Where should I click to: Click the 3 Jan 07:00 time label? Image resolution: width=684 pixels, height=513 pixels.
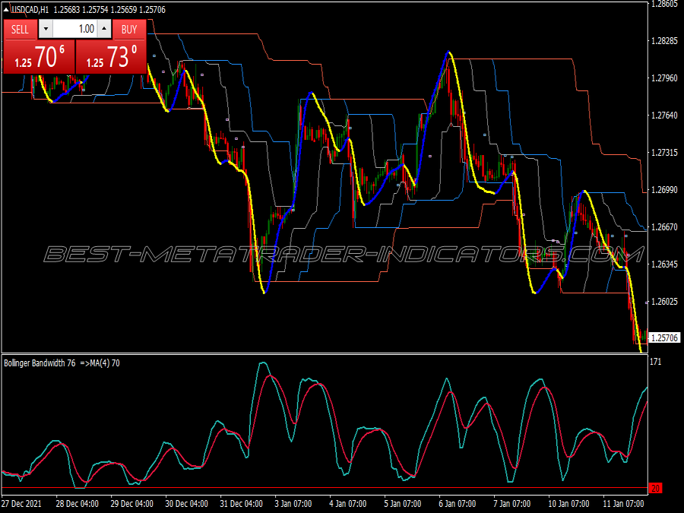point(293,503)
